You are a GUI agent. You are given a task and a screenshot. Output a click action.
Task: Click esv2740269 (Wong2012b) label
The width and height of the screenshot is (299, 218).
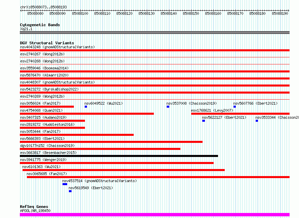point(42,96)
